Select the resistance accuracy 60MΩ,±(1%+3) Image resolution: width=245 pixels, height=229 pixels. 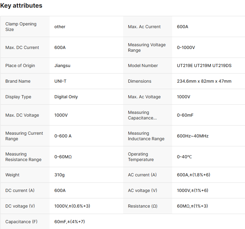(x=192, y=206)
